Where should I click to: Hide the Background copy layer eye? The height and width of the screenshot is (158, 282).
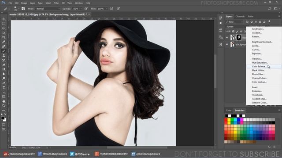pos(227,38)
